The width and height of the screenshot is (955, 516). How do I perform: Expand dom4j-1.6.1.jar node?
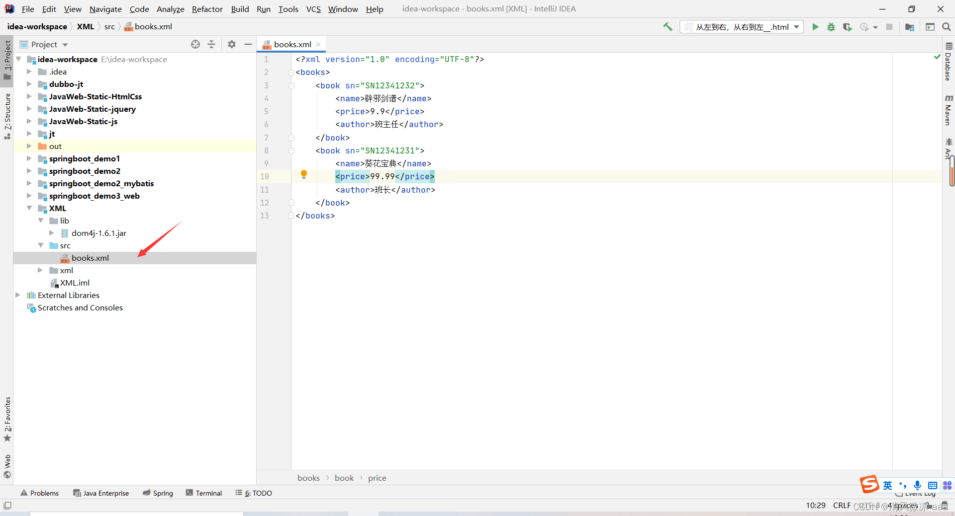52,233
